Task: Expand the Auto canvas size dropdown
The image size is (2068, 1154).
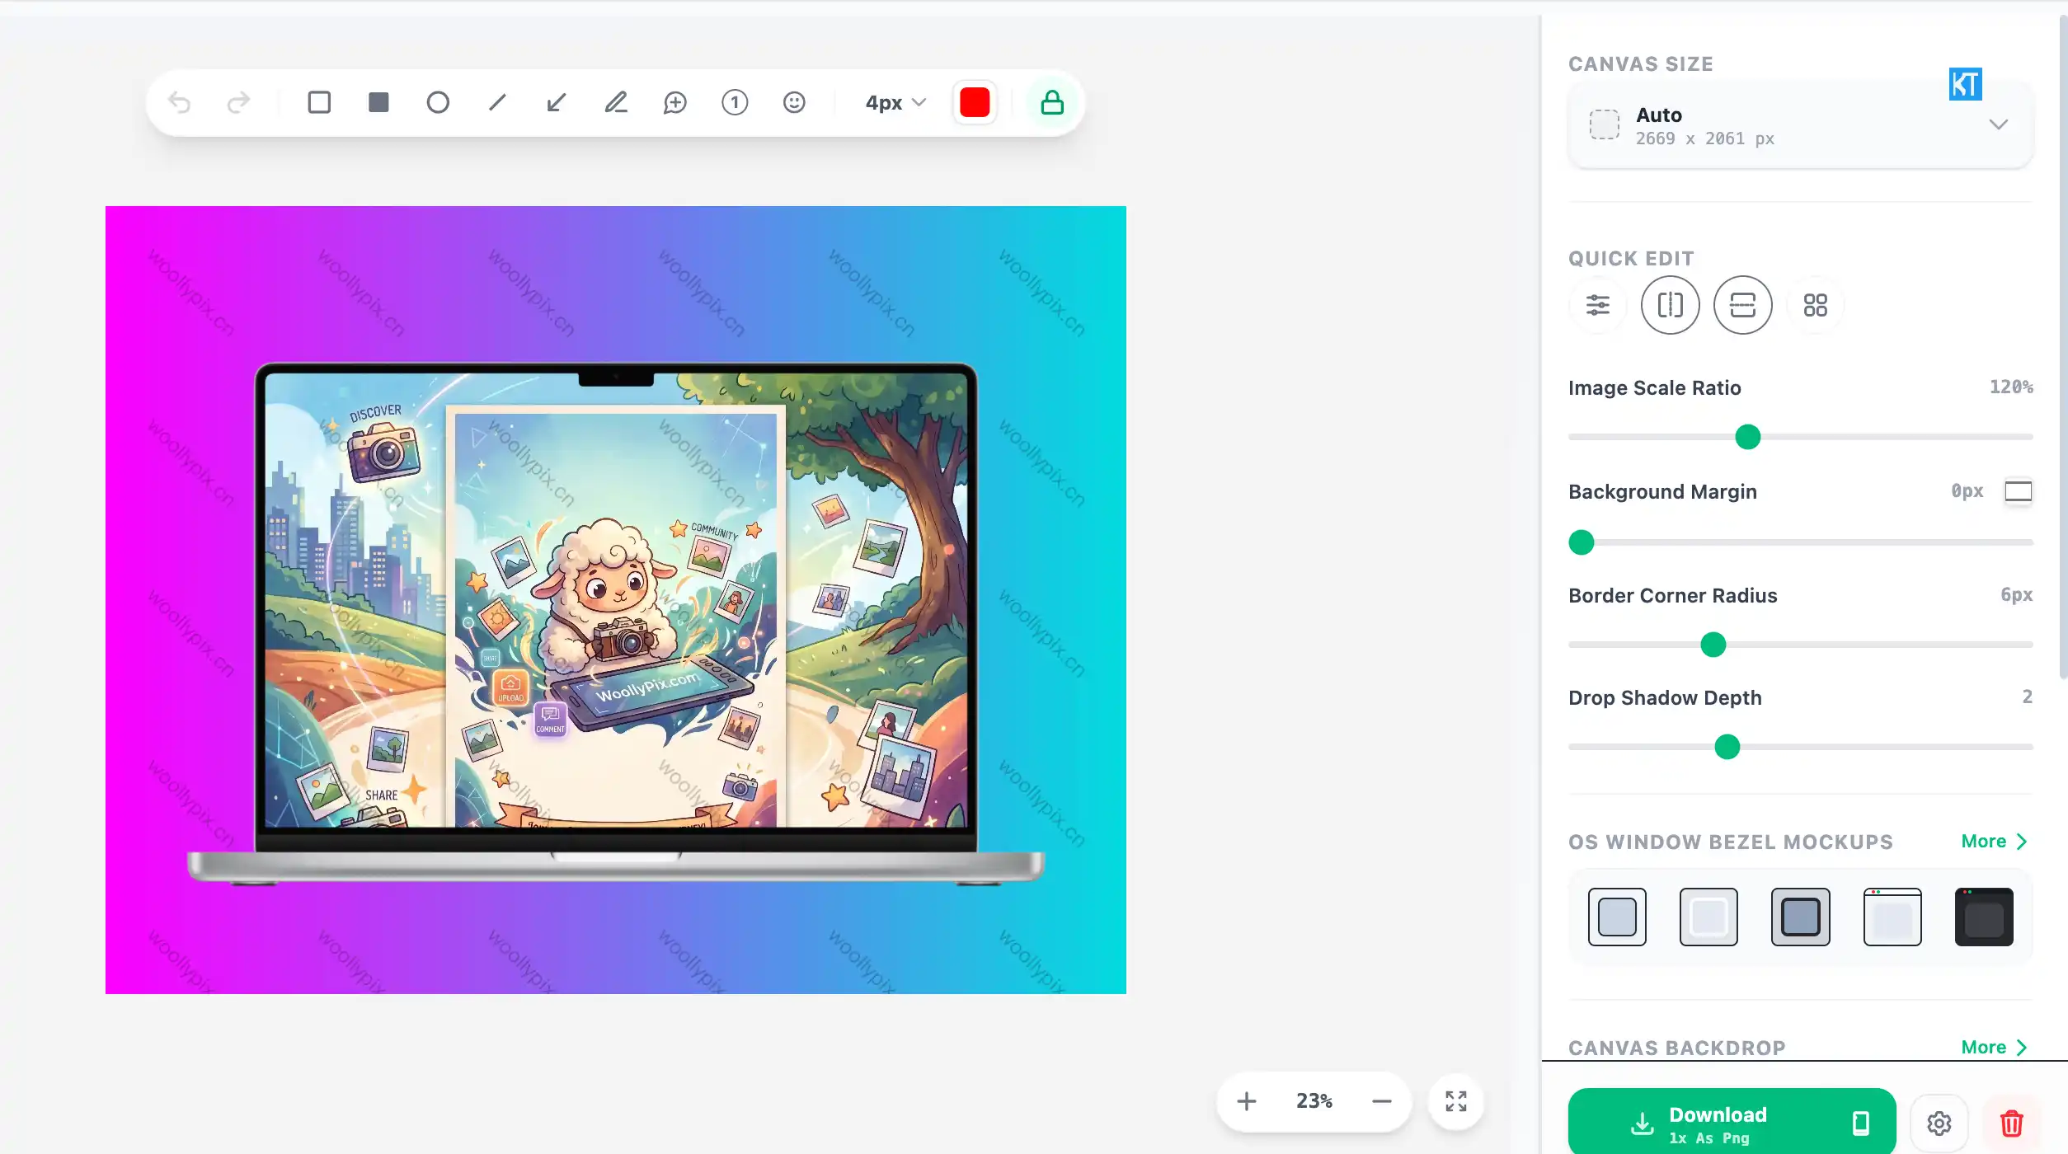Action: (1800, 125)
